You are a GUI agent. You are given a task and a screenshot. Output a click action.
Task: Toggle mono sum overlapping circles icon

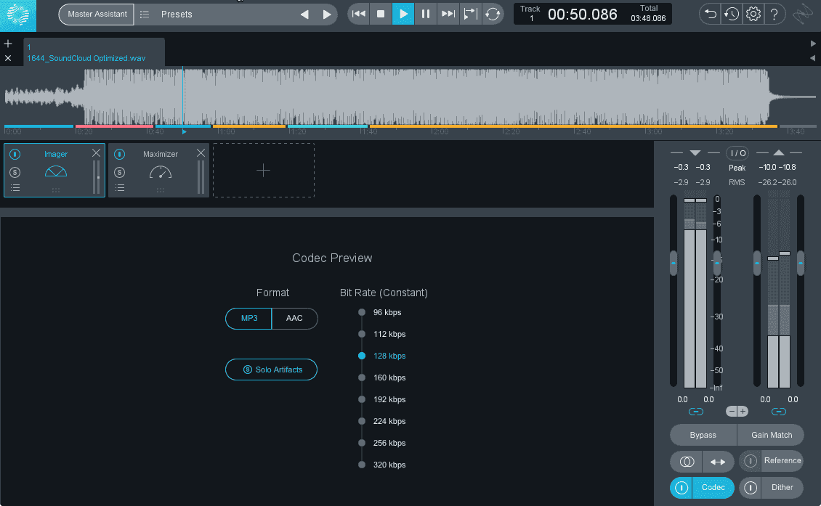[687, 462]
